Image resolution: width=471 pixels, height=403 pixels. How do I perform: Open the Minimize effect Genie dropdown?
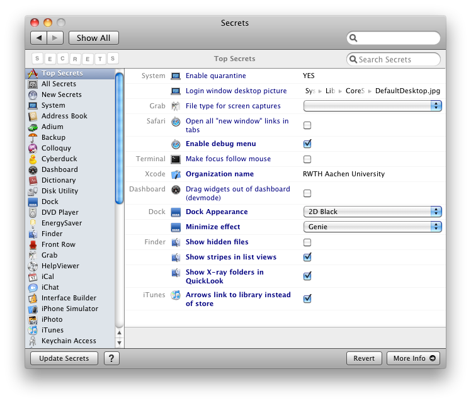[x=372, y=227]
